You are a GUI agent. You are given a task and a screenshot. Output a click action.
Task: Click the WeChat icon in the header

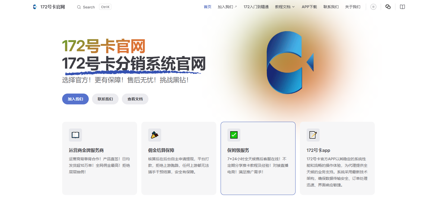[x=388, y=7]
